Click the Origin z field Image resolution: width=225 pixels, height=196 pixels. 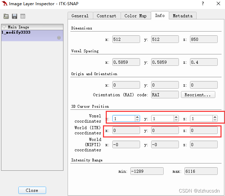204,85
